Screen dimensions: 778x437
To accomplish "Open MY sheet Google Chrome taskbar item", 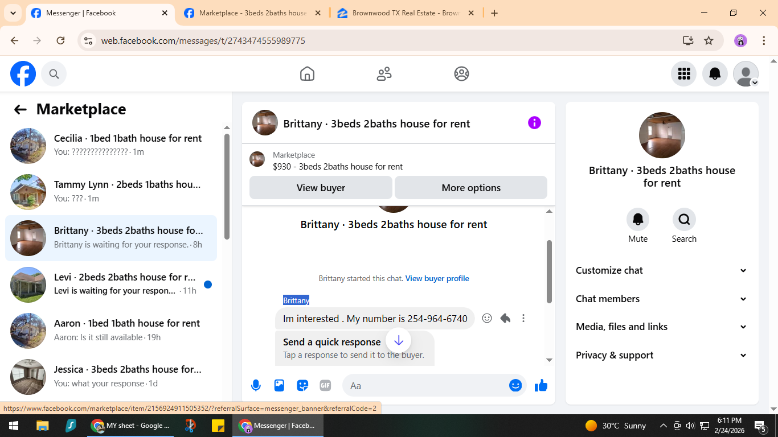I will tap(131, 426).
